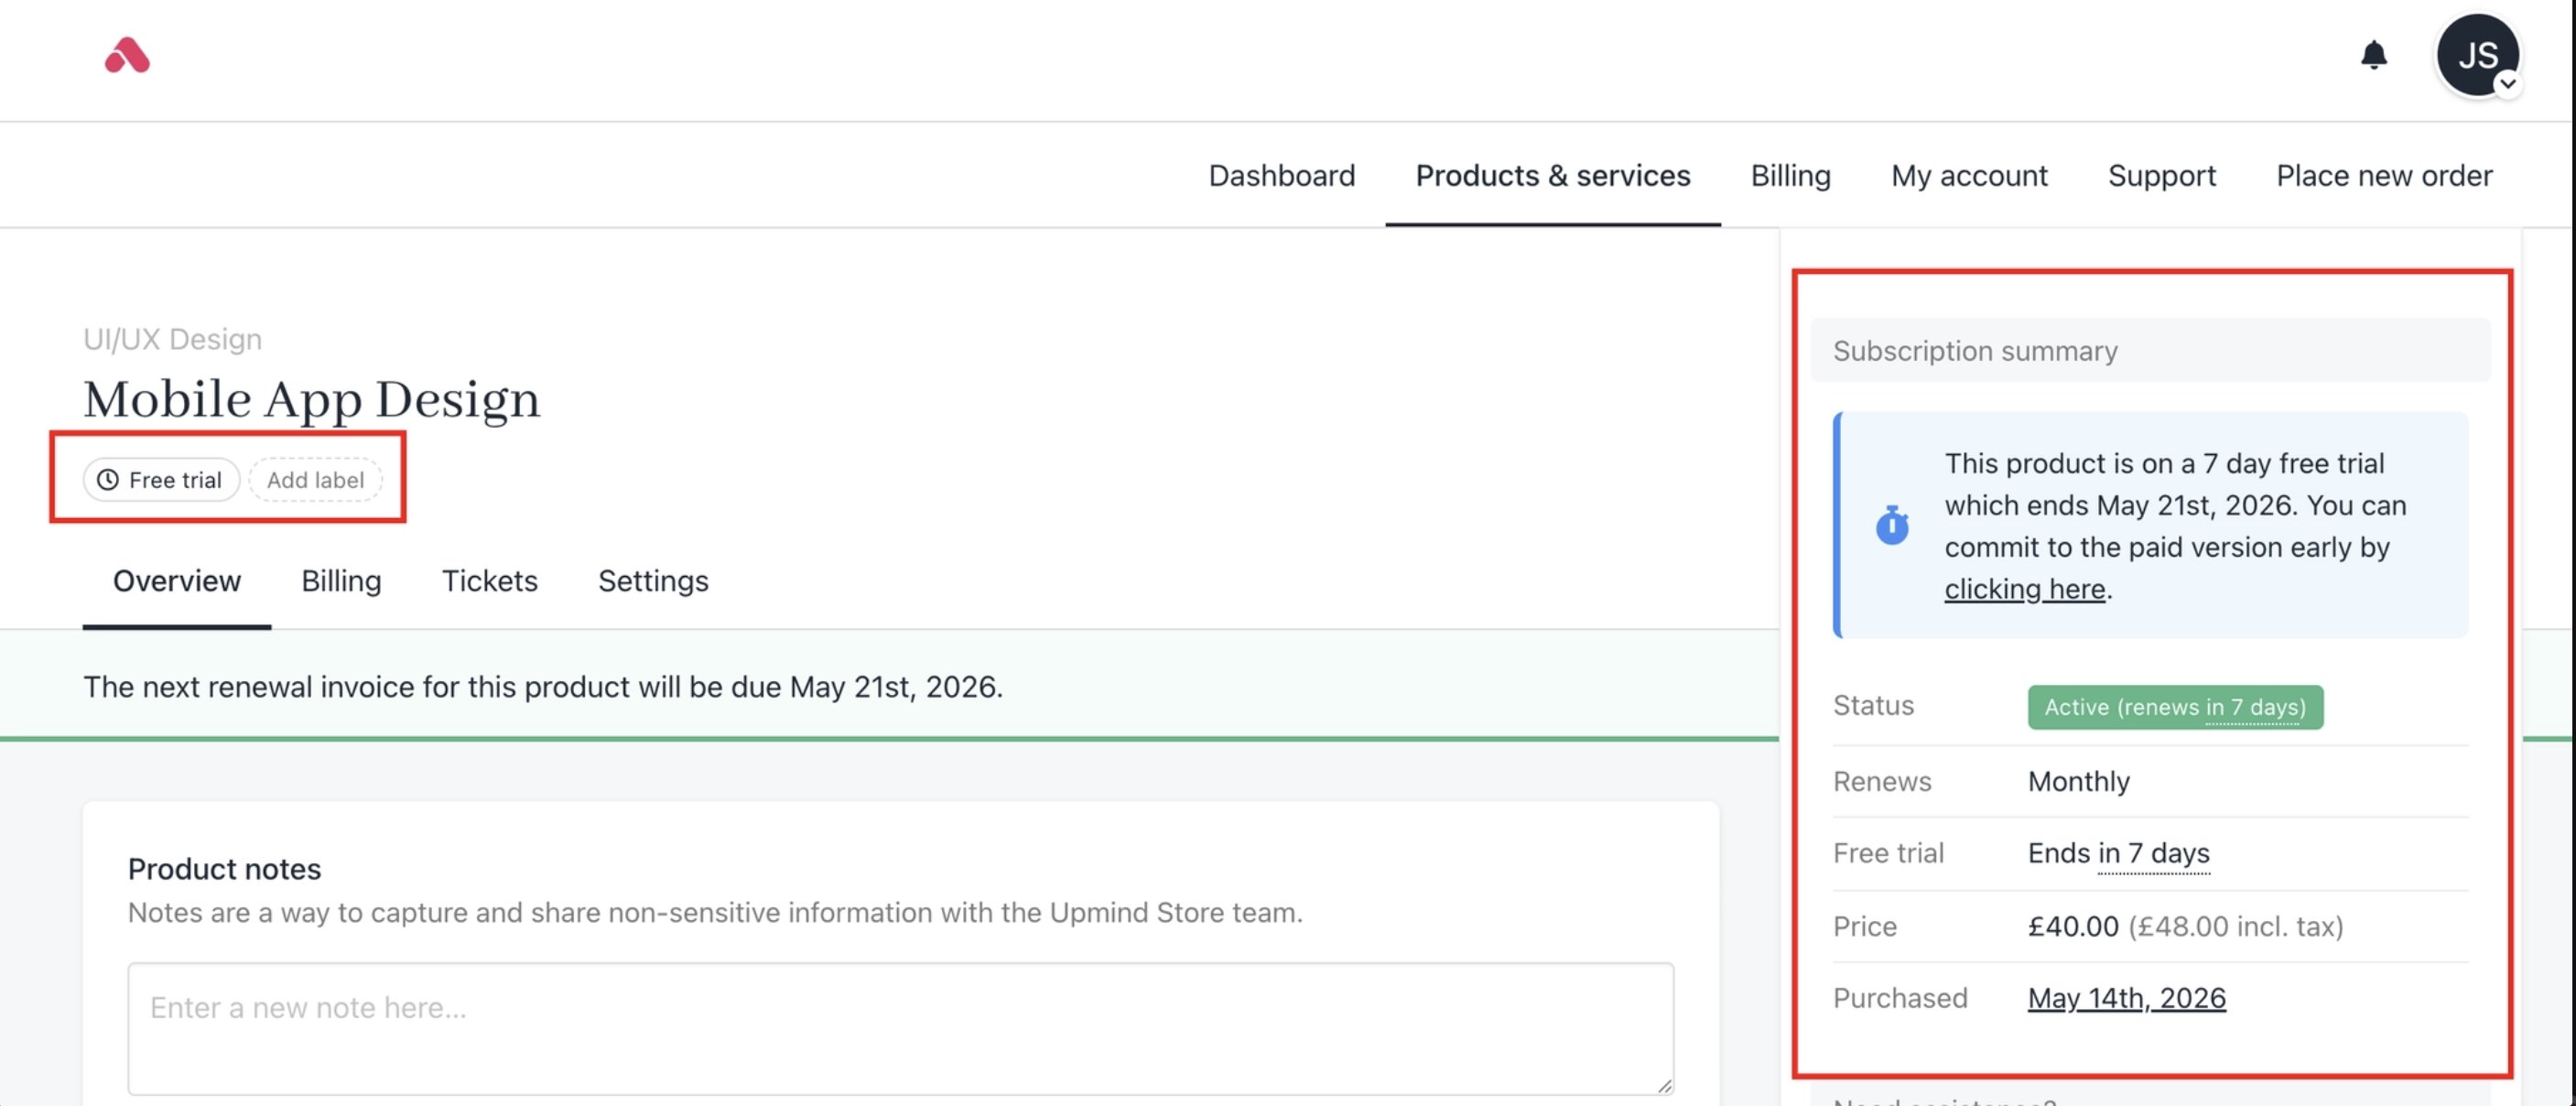The width and height of the screenshot is (2576, 1106).
Task: Follow the 'clicking here' link
Action: click(2024, 589)
